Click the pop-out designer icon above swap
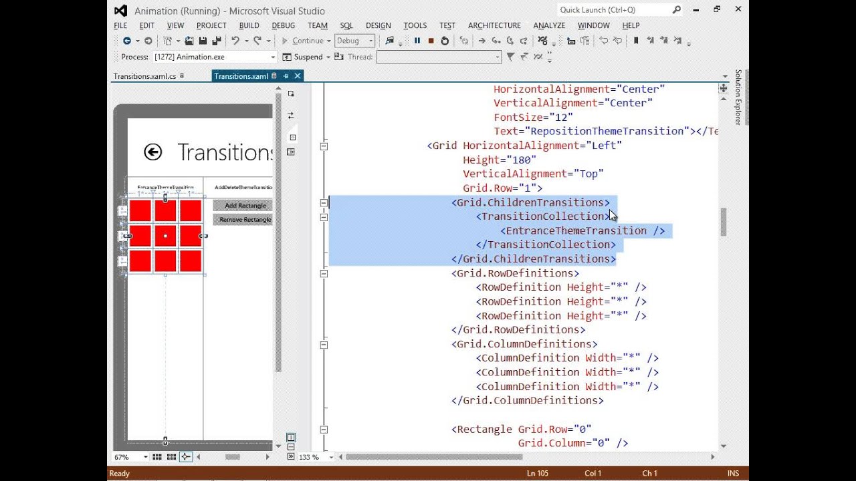856x481 pixels. coord(291,94)
